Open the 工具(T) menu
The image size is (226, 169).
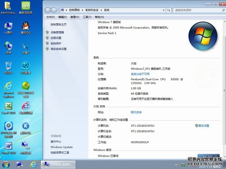[87, 17]
